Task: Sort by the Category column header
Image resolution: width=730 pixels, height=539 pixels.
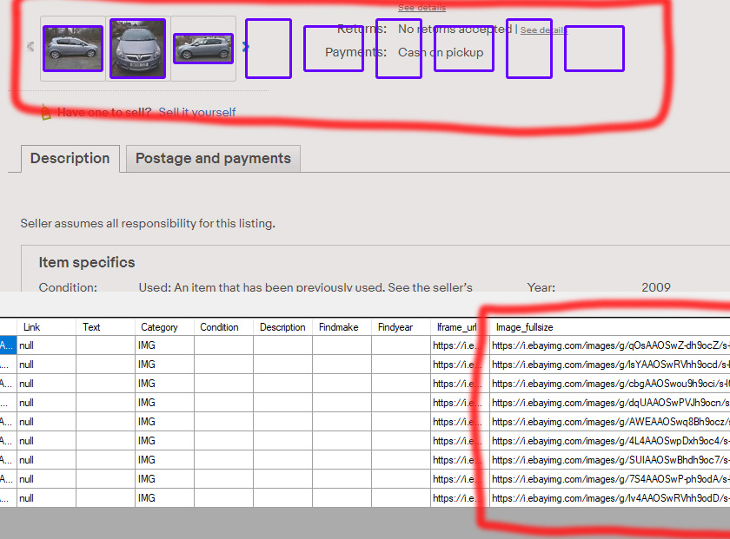Action: tap(159, 327)
